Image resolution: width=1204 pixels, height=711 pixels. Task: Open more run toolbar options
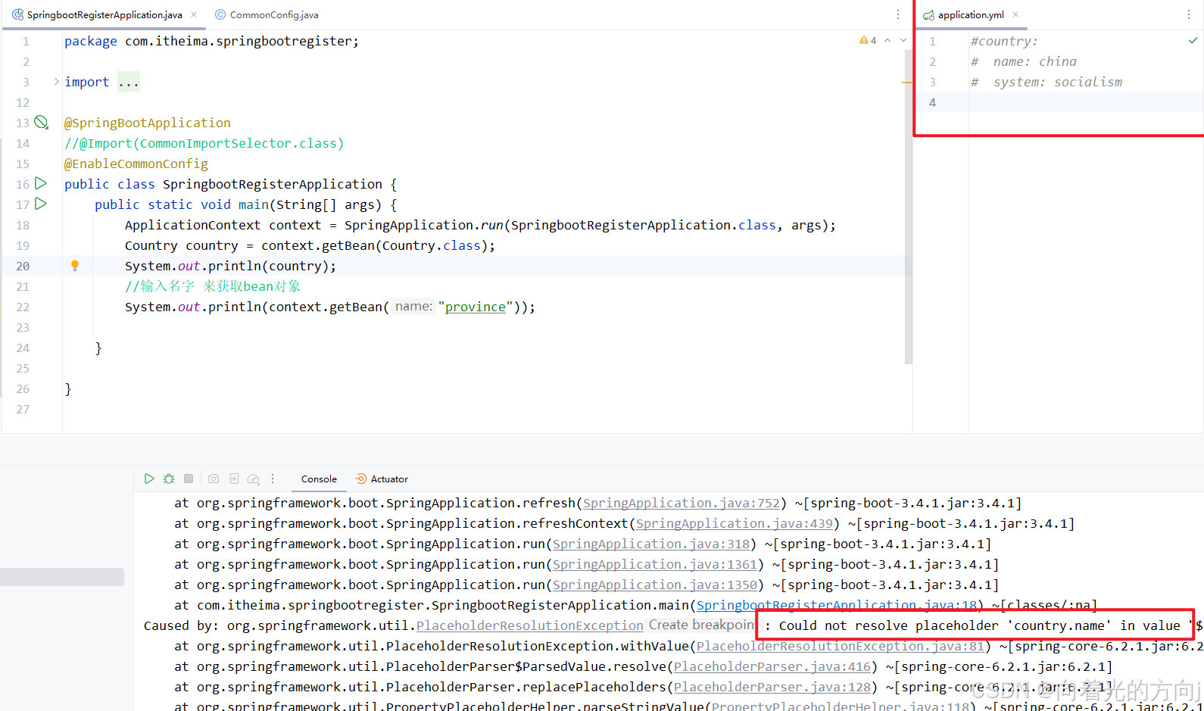point(273,479)
